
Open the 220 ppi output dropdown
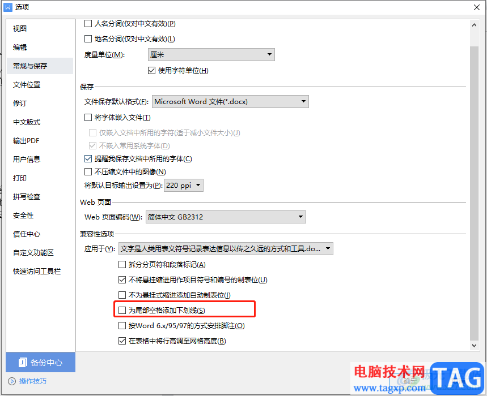coord(184,186)
